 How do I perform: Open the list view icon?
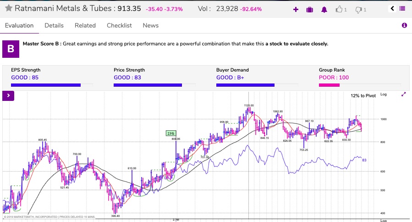[x=403, y=8]
